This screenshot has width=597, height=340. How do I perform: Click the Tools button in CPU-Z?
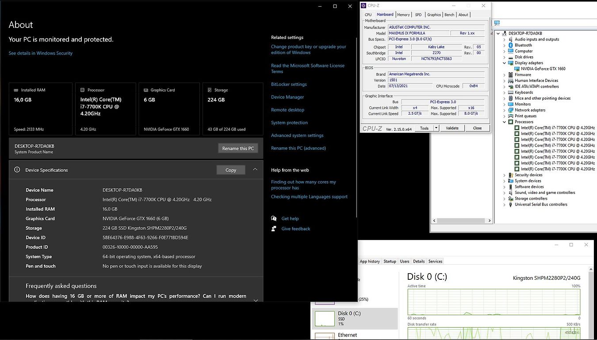click(424, 128)
